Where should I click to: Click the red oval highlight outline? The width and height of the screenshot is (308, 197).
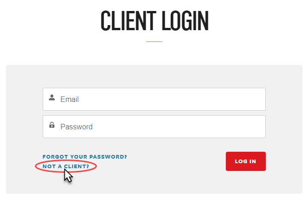(66, 166)
